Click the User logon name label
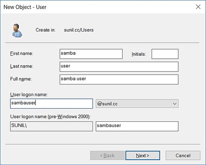Viewport: 206px width, 165px height. [29, 94]
